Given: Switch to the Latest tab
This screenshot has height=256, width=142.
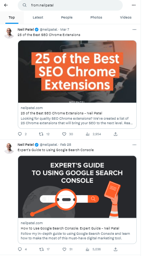Looking at the screenshot, I should 38,17.
